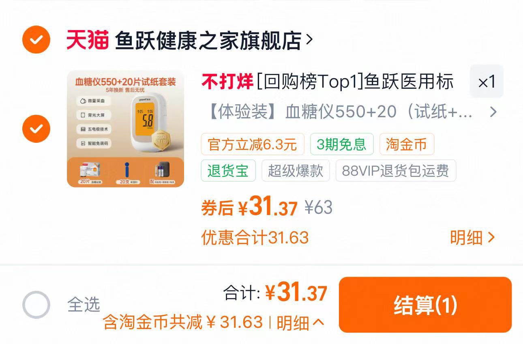
Task: Tap the 88VIP退货包运费 badge
Action: pyautogui.click(x=396, y=171)
